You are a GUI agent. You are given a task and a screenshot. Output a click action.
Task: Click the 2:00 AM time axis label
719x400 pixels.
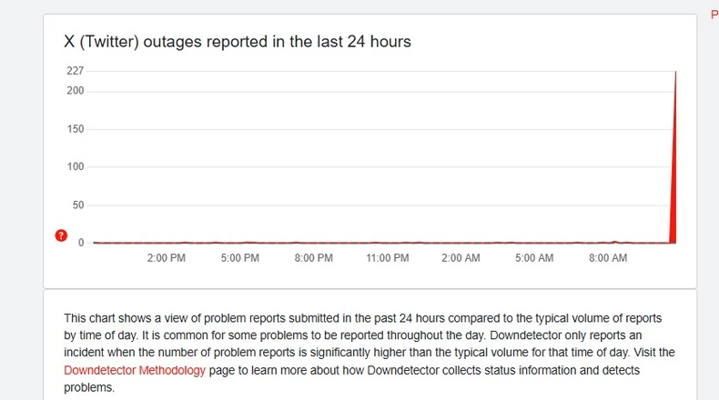pyautogui.click(x=461, y=258)
